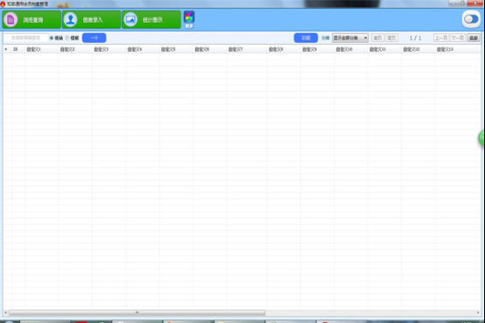Click the blue person silhouette icon

71,20
